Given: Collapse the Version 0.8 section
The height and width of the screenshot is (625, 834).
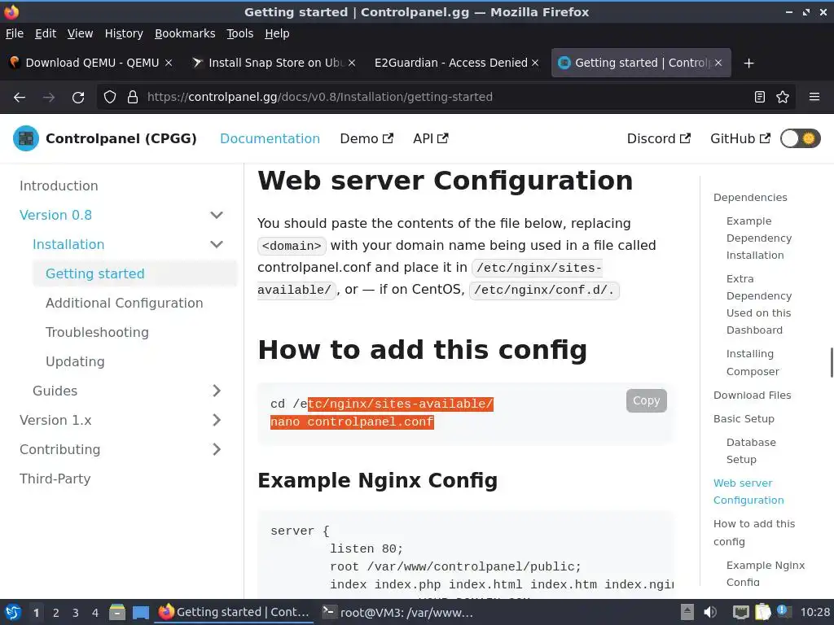Looking at the screenshot, I should click(217, 215).
